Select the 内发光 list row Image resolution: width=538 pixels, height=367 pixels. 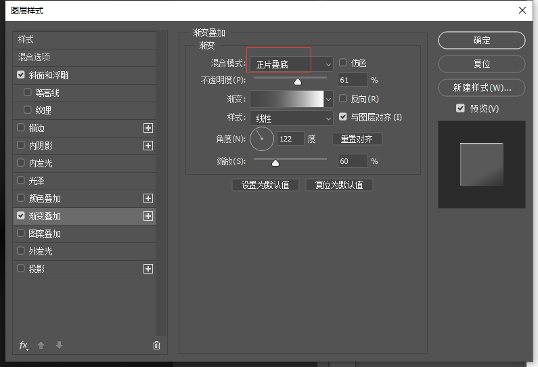click(x=85, y=163)
